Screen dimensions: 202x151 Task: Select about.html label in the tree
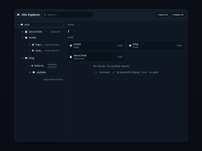point(36,32)
